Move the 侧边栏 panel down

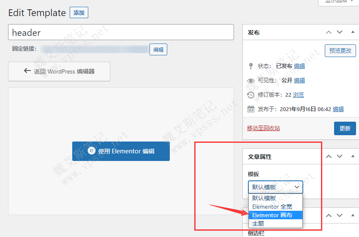[340, 215]
